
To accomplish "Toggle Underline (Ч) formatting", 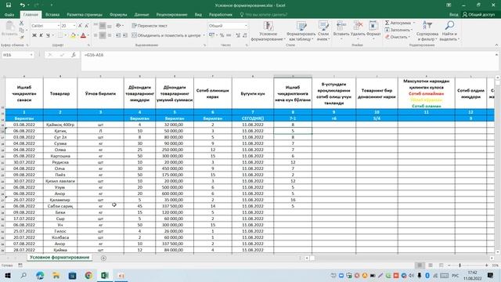I will pyautogui.click(x=48, y=35).
